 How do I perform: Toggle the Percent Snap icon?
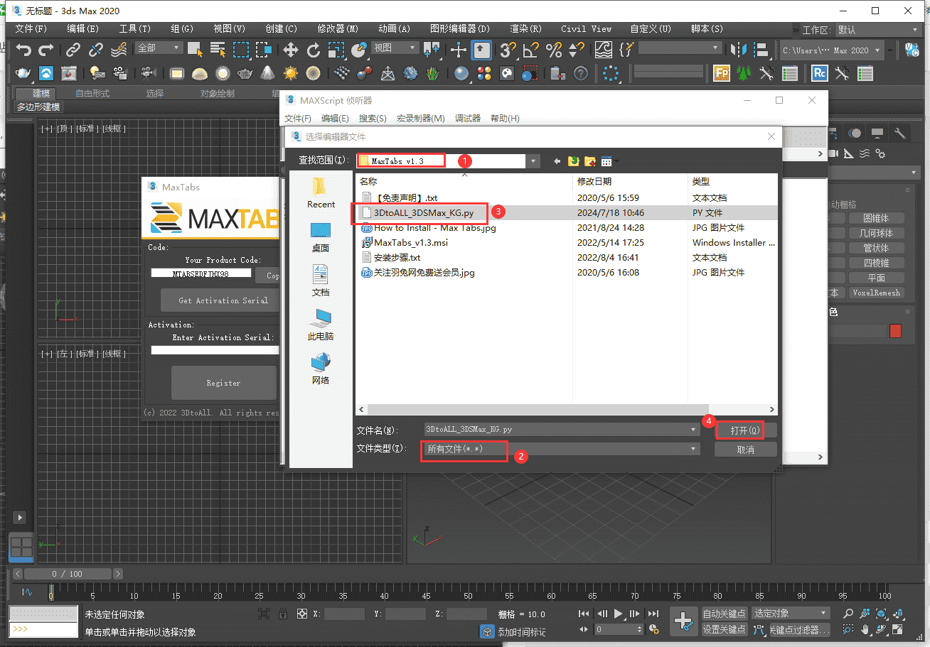(x=553, y=50)
